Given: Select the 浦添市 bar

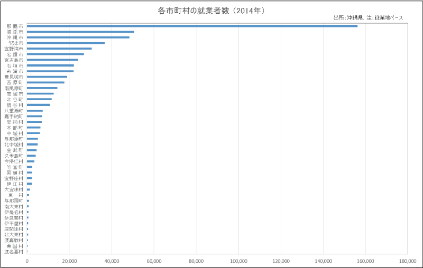Looking at the screenshot, I should 80,32.
